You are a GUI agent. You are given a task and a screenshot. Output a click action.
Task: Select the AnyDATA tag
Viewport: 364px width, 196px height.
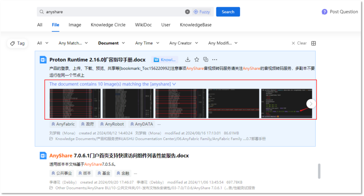tap(141, 124)
